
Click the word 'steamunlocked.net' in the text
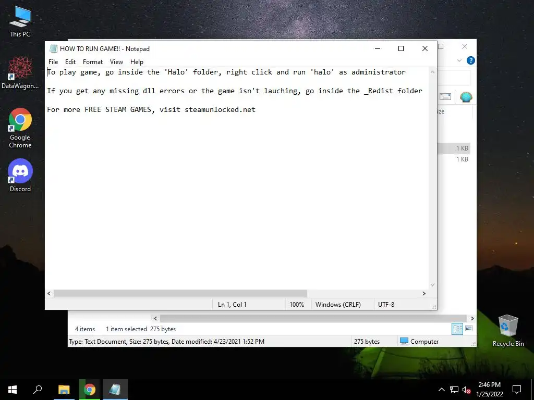[x=220, y=109]
